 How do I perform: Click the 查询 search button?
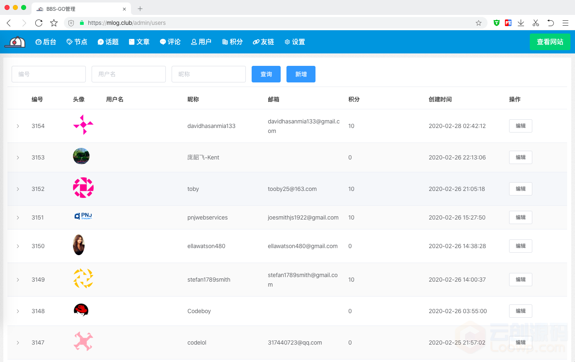click(266, 74)
